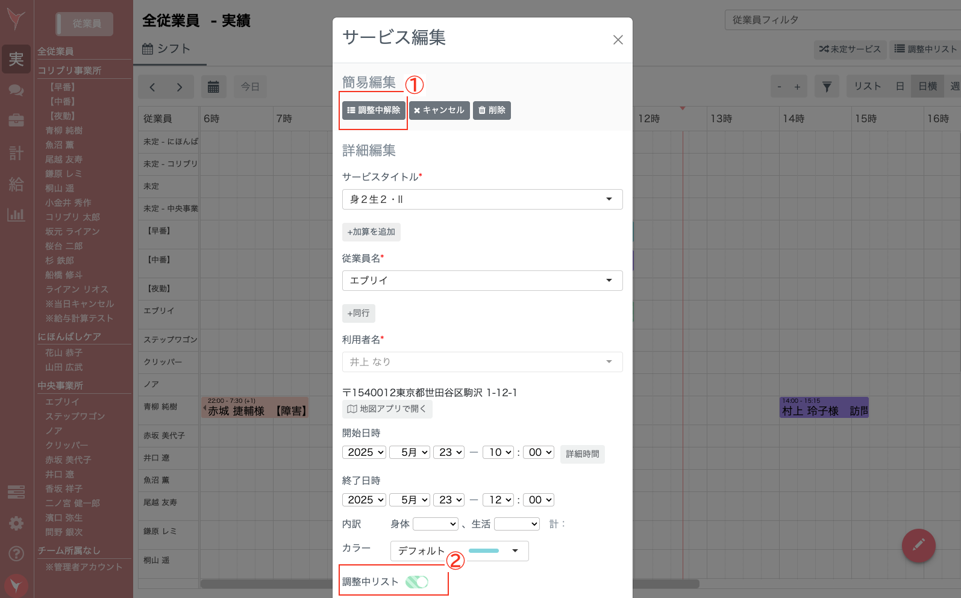Open the calendar date picker icon
961x598 pixels.
(213, 87)
